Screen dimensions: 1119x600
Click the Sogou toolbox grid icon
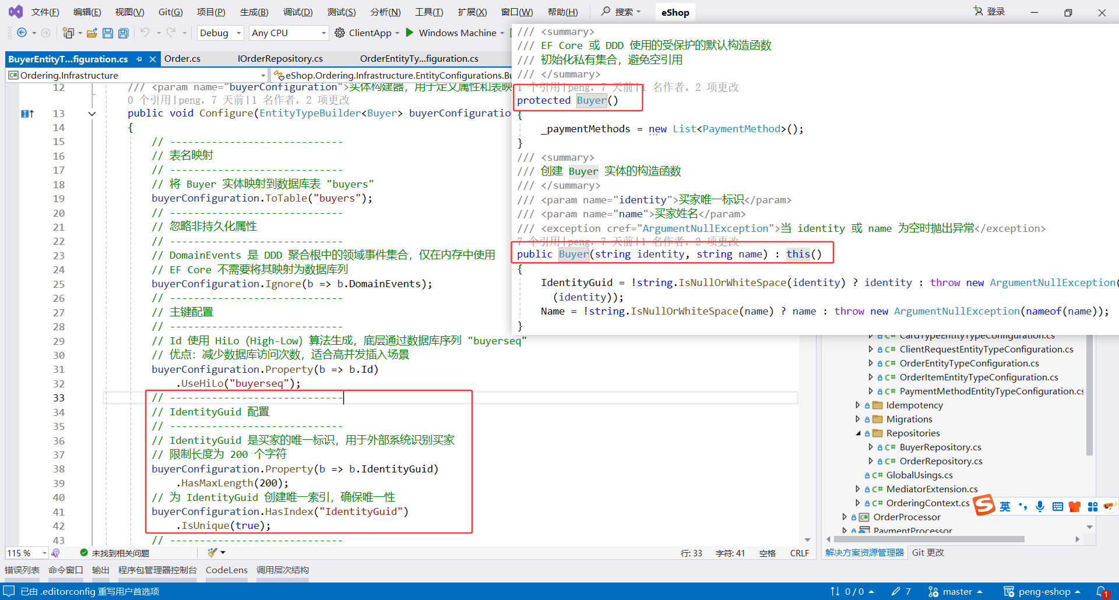(1093, 506)
